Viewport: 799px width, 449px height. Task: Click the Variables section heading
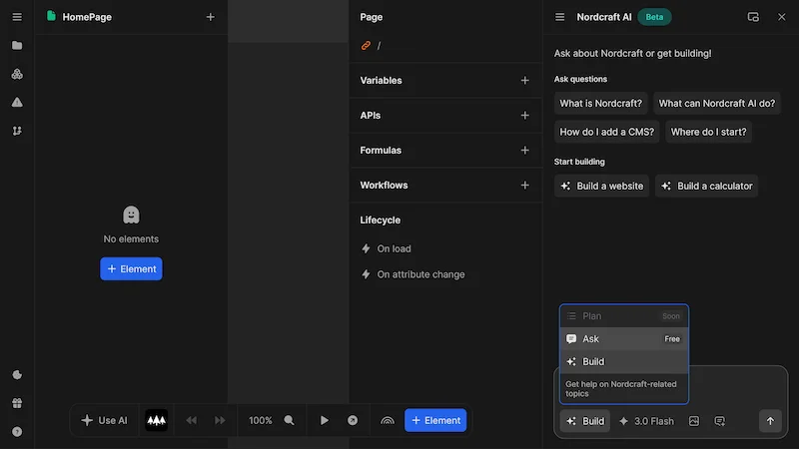tap(381, 81)
